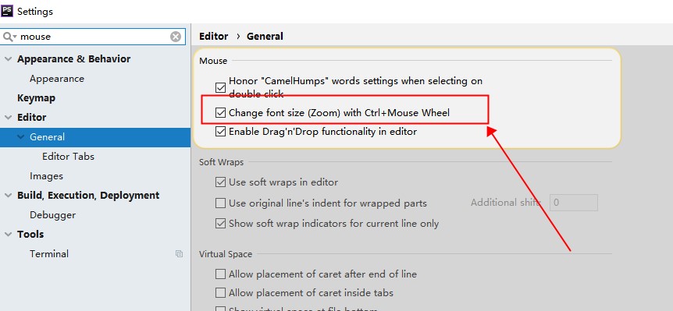The height and width of the screenshot is (311, 673).
Task: Enable original line's indent for wrapped parts
Action: [220, 203]
